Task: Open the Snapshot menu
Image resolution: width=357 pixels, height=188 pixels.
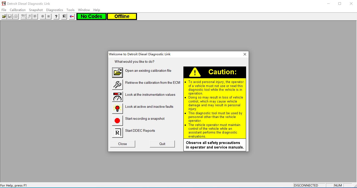Action: [36, 10]
